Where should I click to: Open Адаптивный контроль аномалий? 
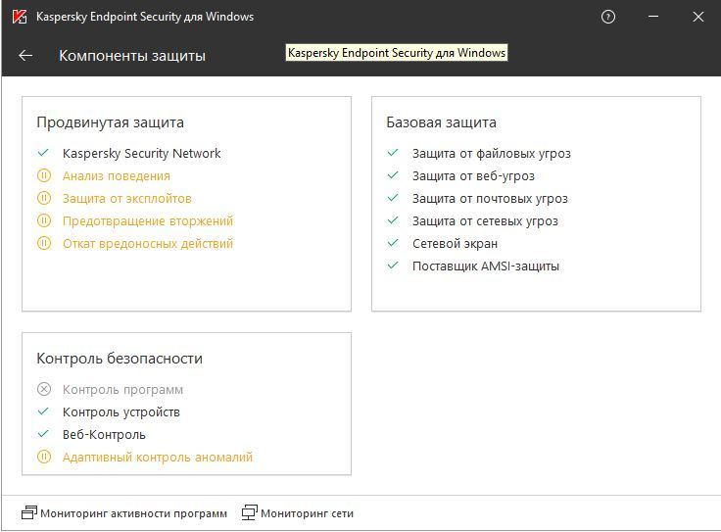158,458
